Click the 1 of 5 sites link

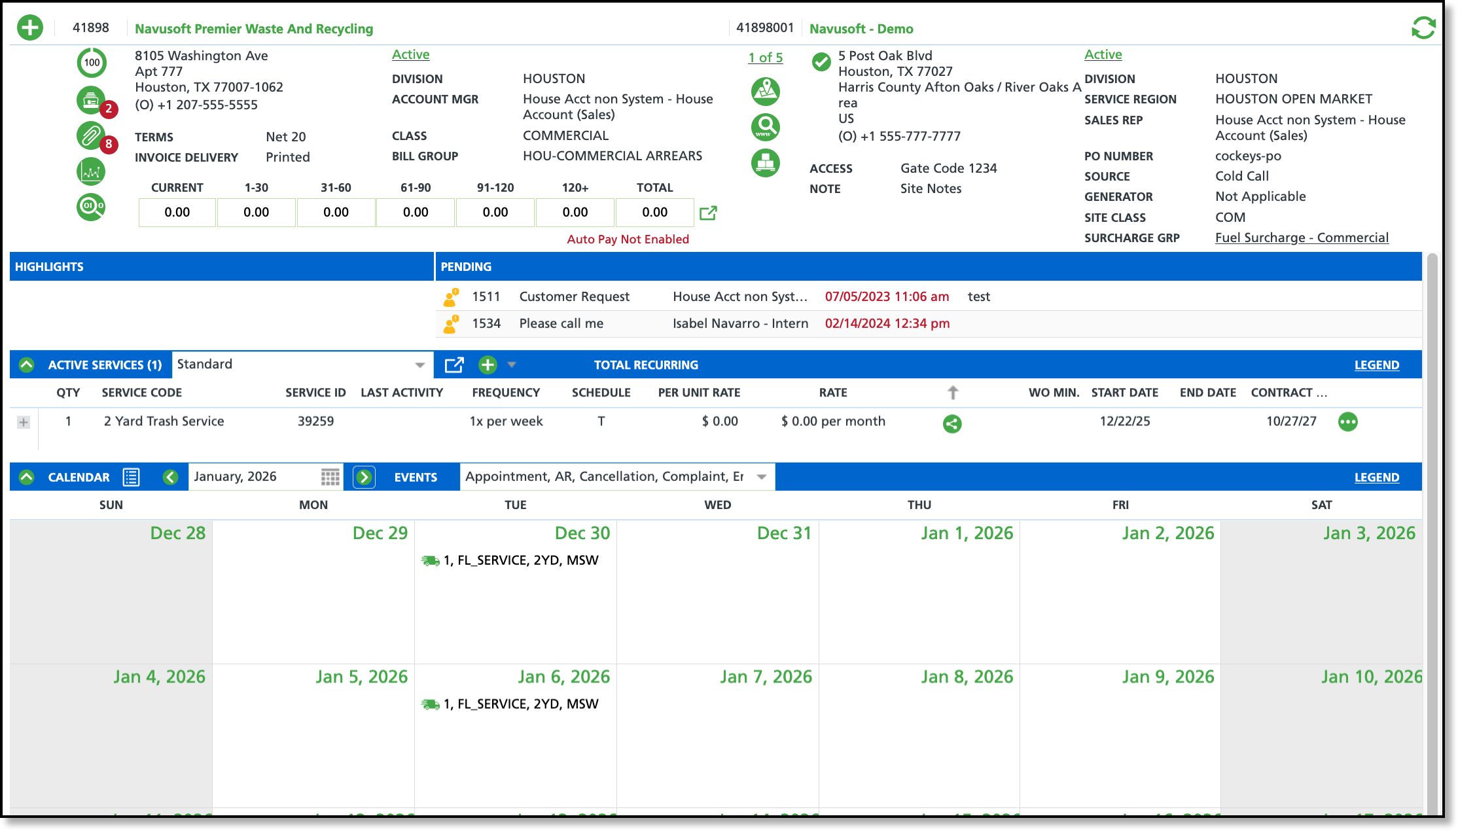click(x=765, y=58)
